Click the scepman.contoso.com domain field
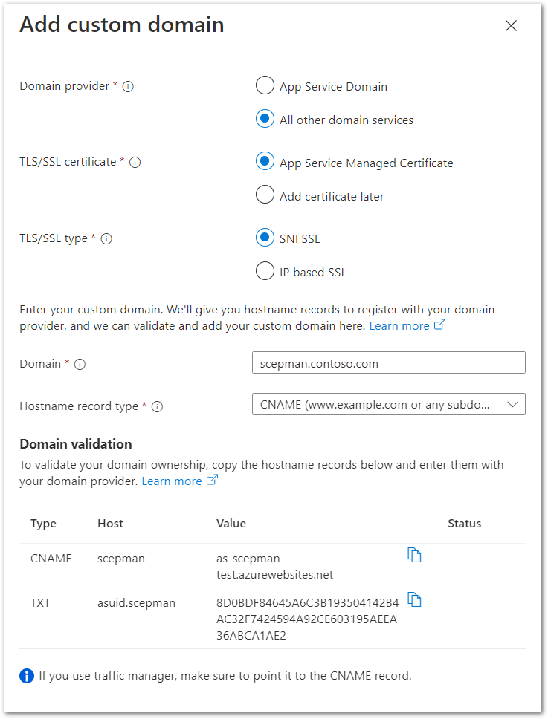 [x=389, y=362]
